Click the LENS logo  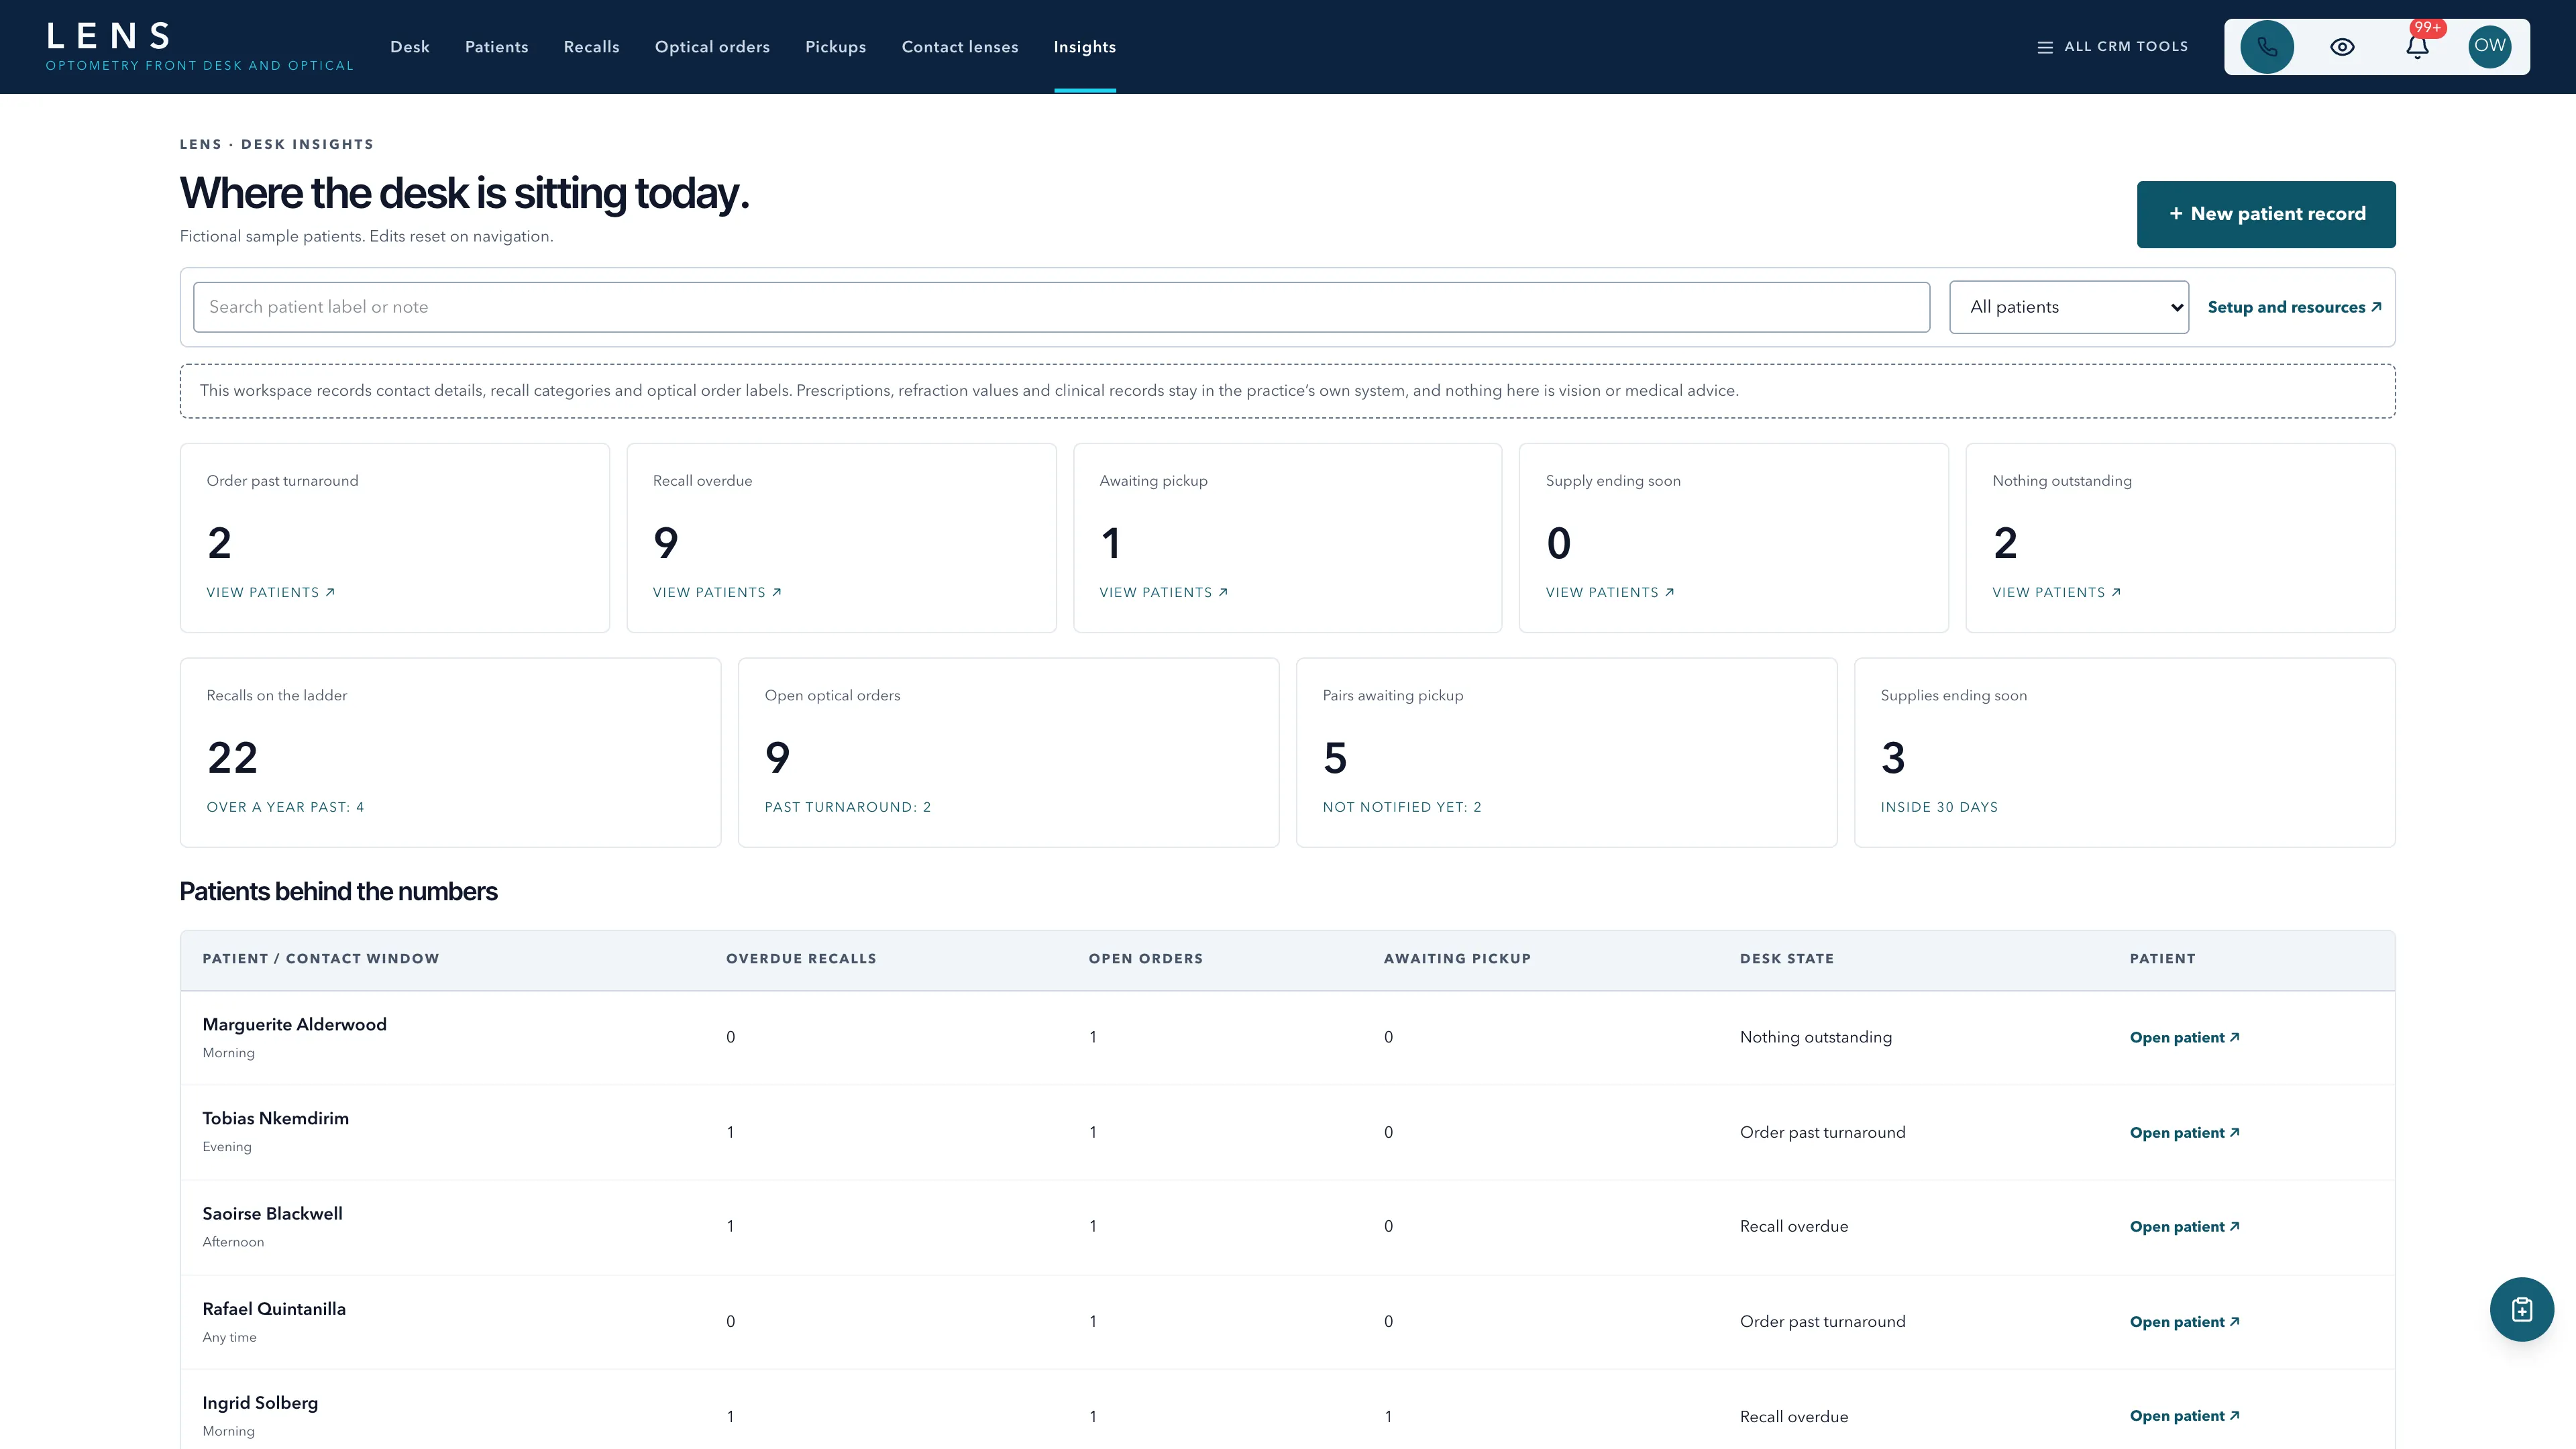point(199,47)
